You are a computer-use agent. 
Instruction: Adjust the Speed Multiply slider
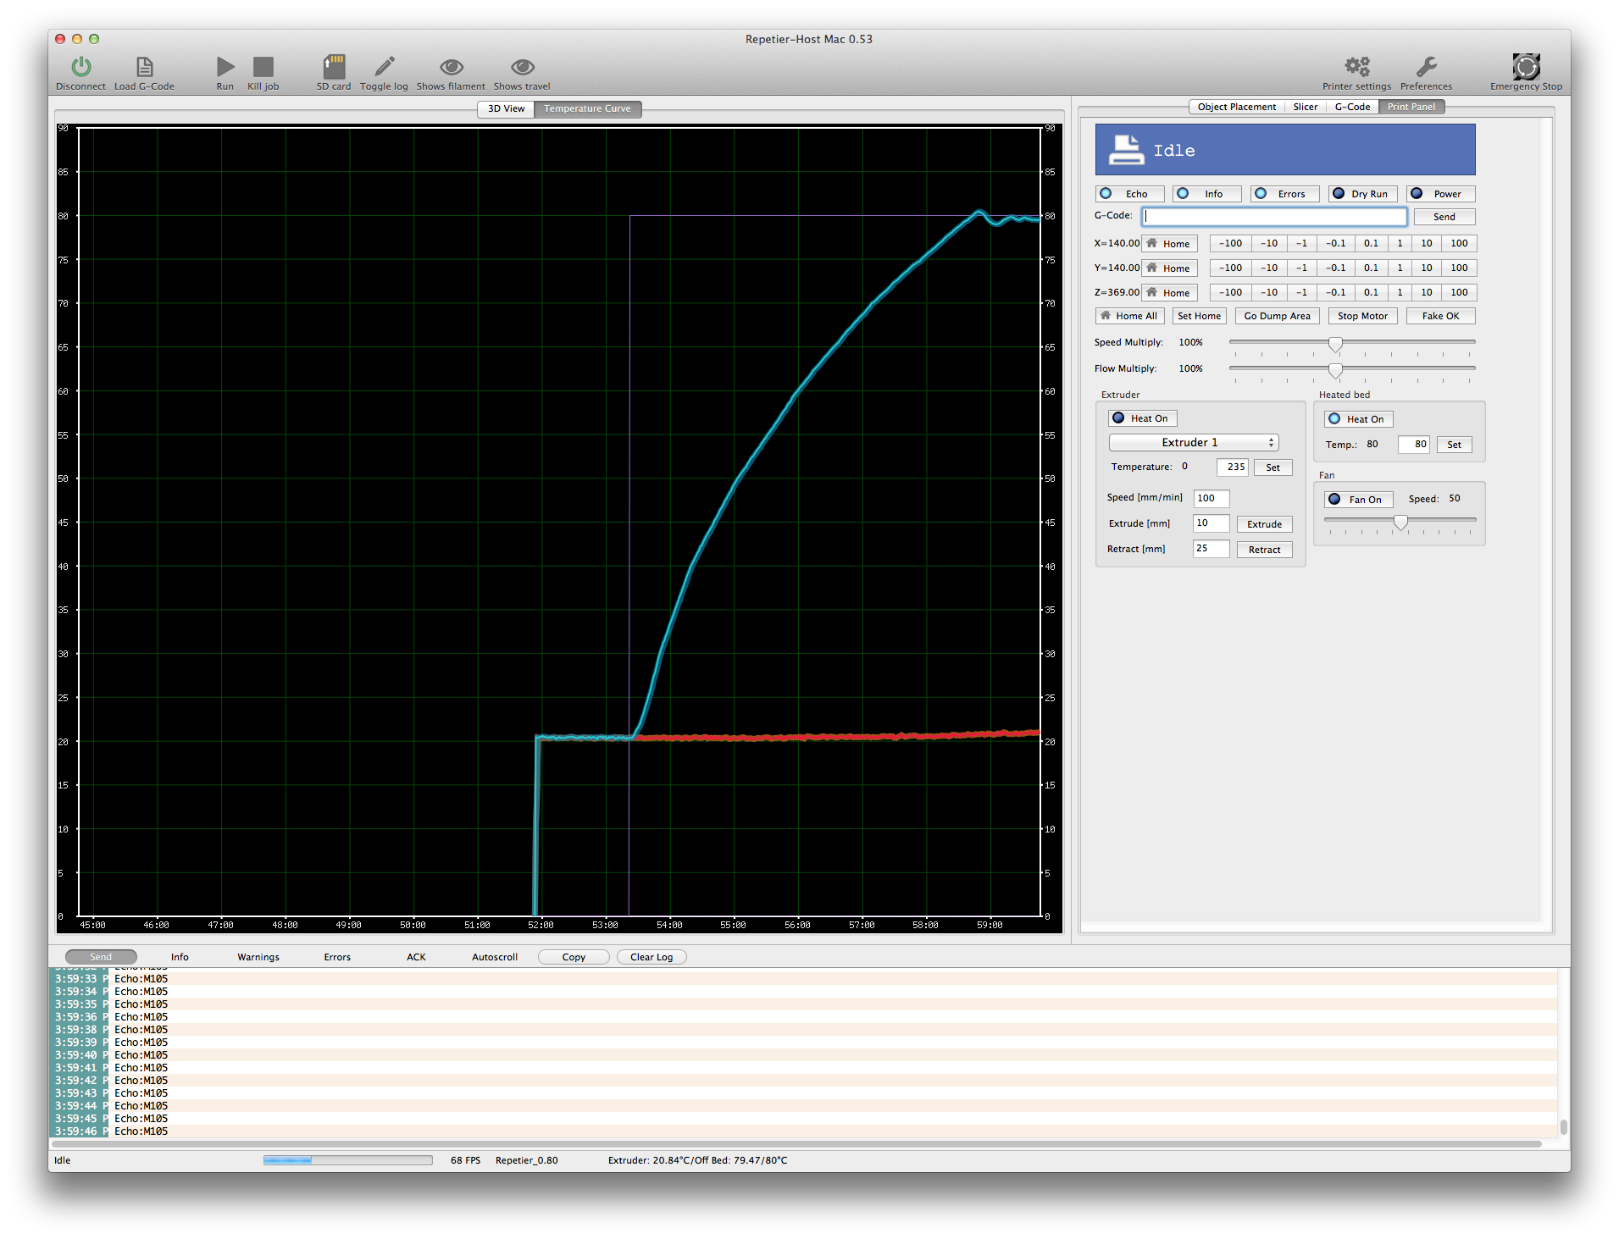(x=1335, y=343)
